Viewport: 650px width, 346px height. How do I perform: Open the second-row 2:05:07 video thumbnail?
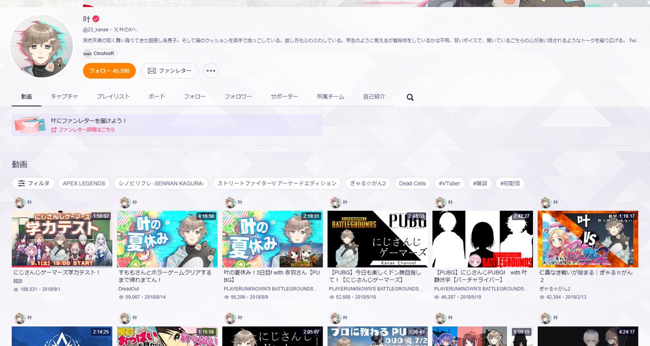click(272, 336)
